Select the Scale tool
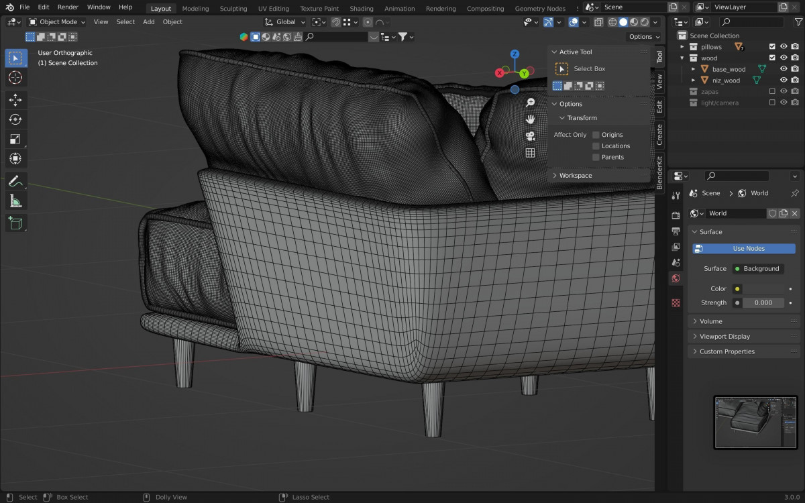The image size is (805, 503). point(15,139)
